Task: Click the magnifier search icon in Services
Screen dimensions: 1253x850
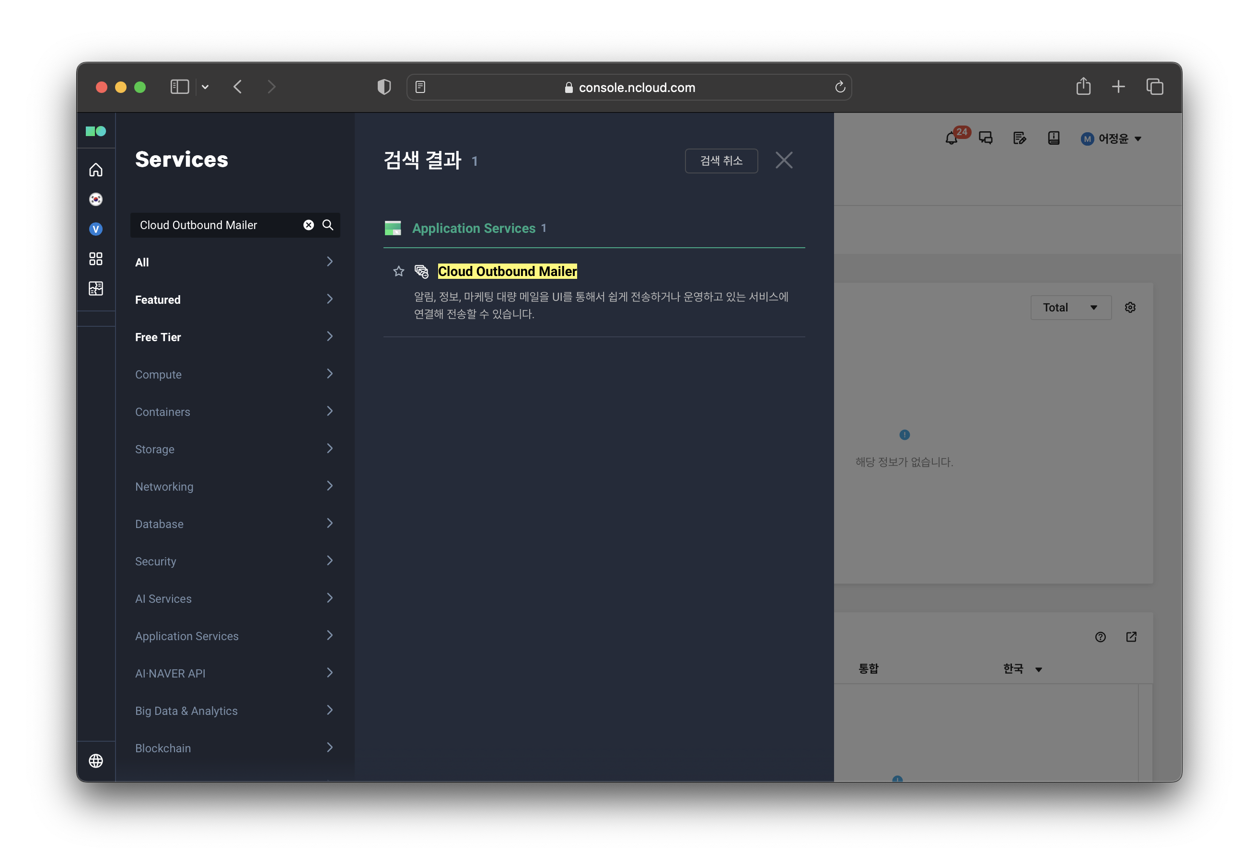Action: [328, 225]
